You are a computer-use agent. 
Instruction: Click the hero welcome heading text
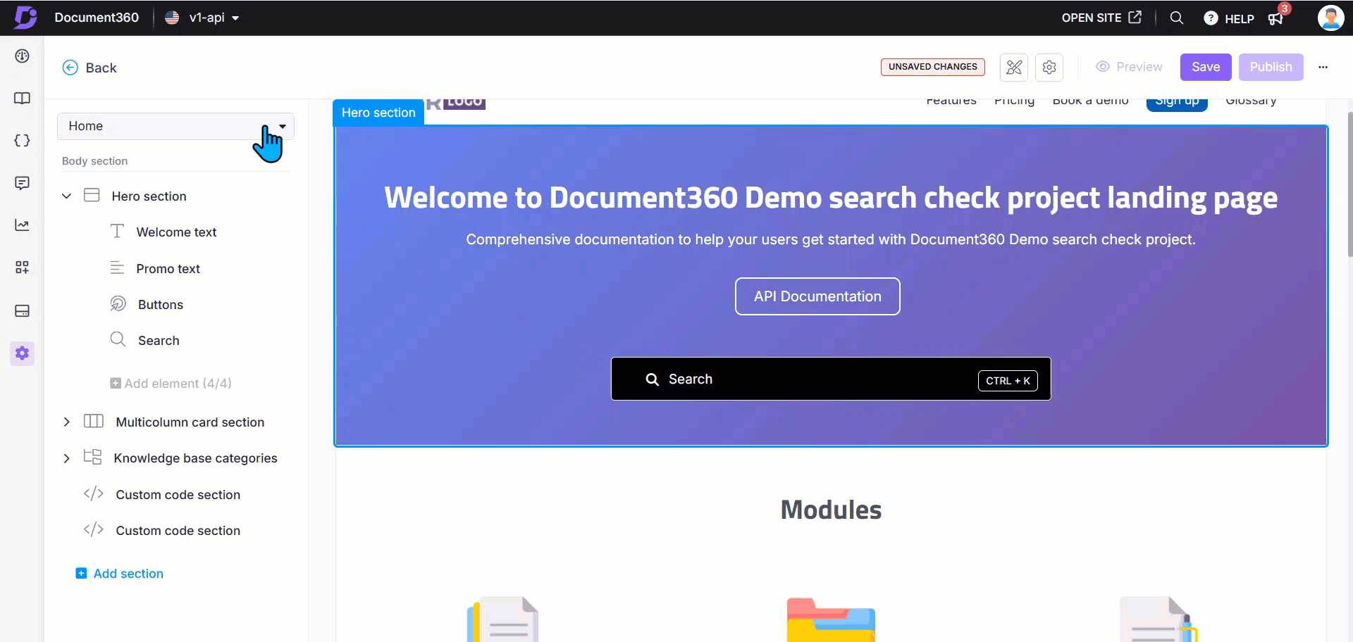[831, 198]
